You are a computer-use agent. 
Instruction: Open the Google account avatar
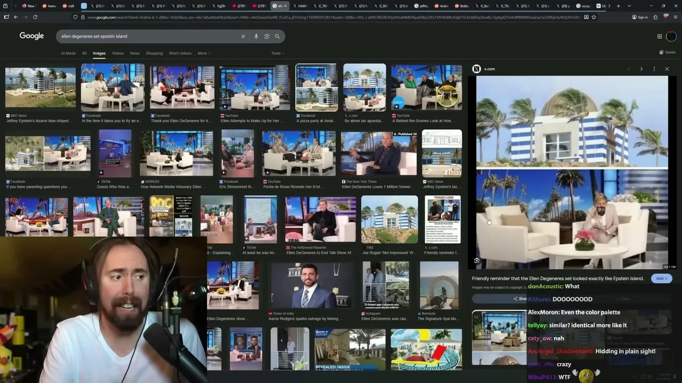(671, 36)
